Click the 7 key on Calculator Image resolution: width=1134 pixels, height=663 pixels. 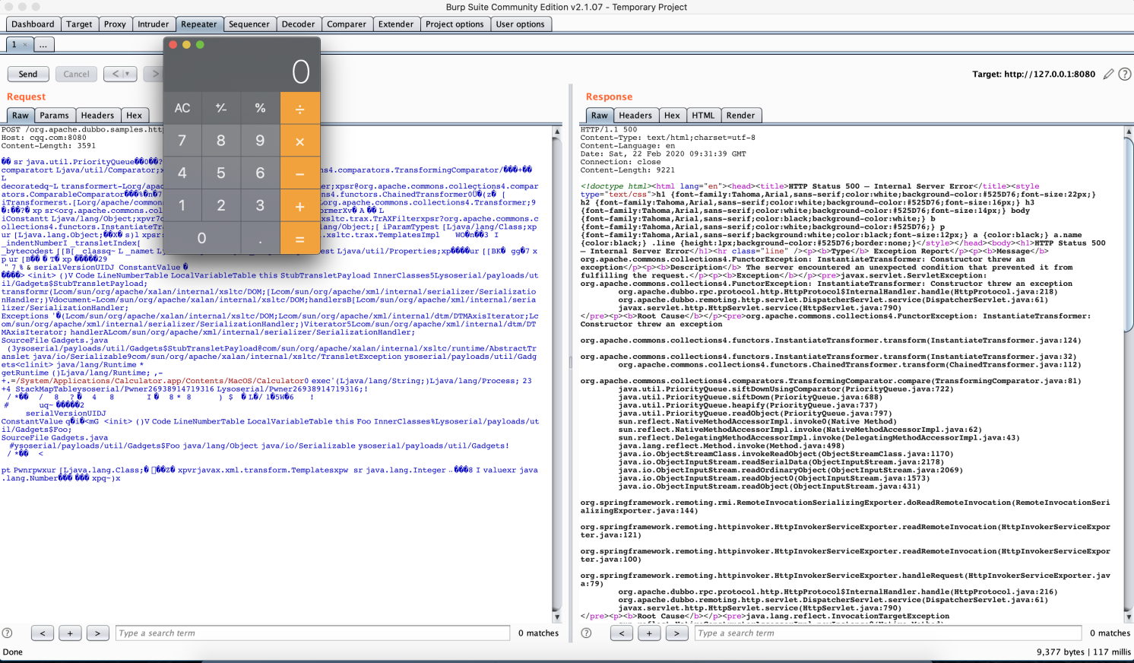tap(182, 141)
